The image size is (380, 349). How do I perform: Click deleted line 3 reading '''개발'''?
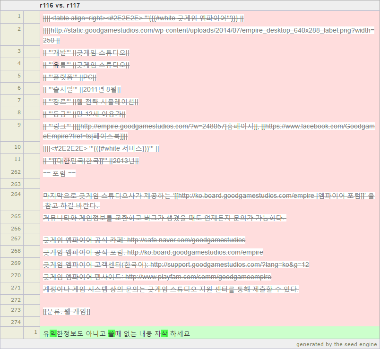click(x=86, y=52)
